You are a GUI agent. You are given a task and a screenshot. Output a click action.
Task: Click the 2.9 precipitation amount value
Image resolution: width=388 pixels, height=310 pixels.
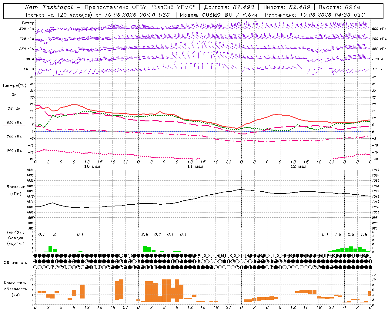[351, 235]
